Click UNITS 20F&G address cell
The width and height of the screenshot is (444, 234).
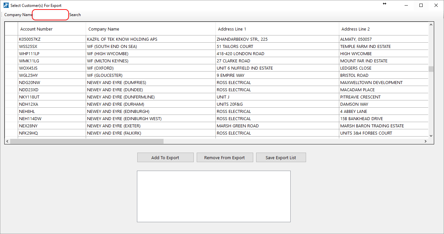tap(277, 104)
